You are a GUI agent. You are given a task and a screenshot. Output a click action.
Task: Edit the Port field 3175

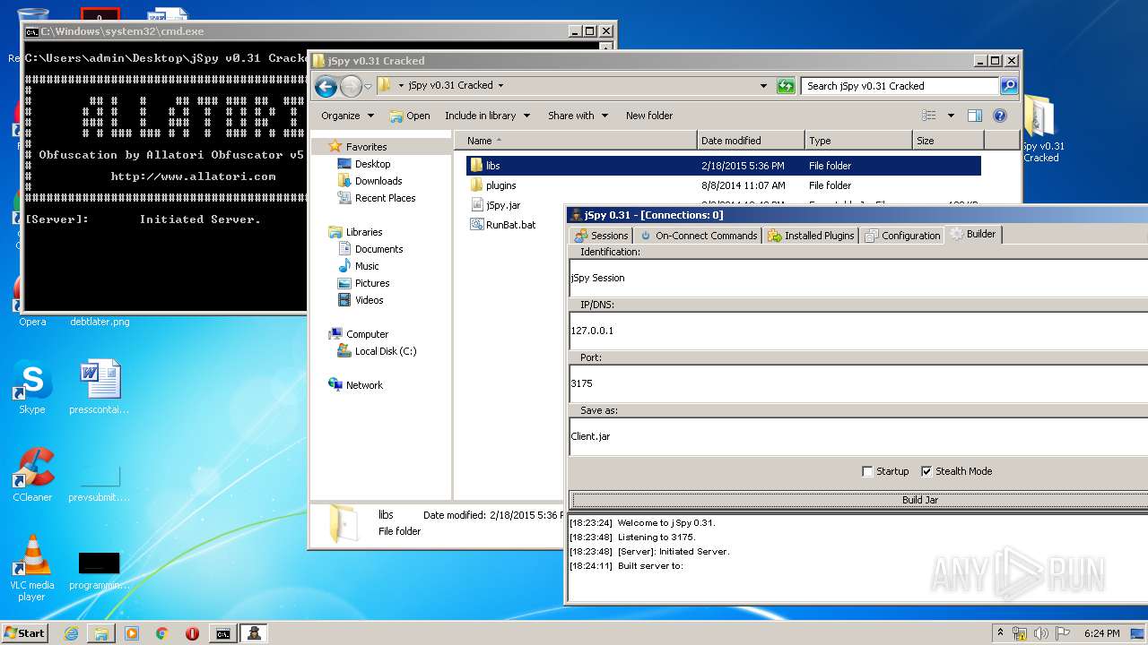[x=859, y=383]
